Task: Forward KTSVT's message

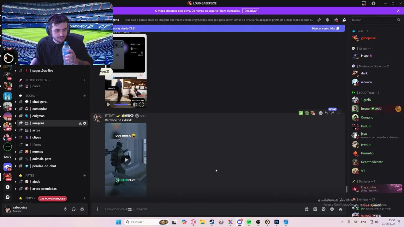Action: (x=332, y=113)
